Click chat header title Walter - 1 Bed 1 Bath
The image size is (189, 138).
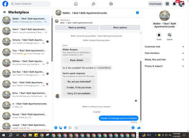coord(85,13)
